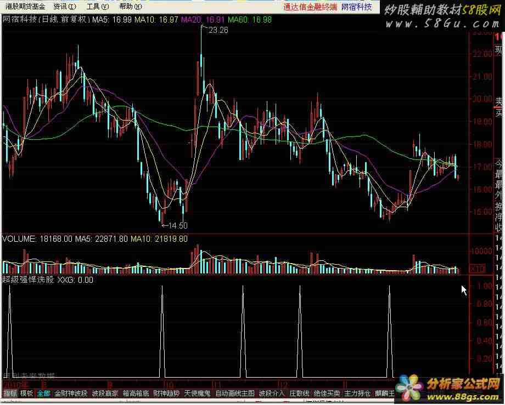Switch to 财神趋势 indicator tab
This screenshot has height=405, width=505.
(166, 393)
